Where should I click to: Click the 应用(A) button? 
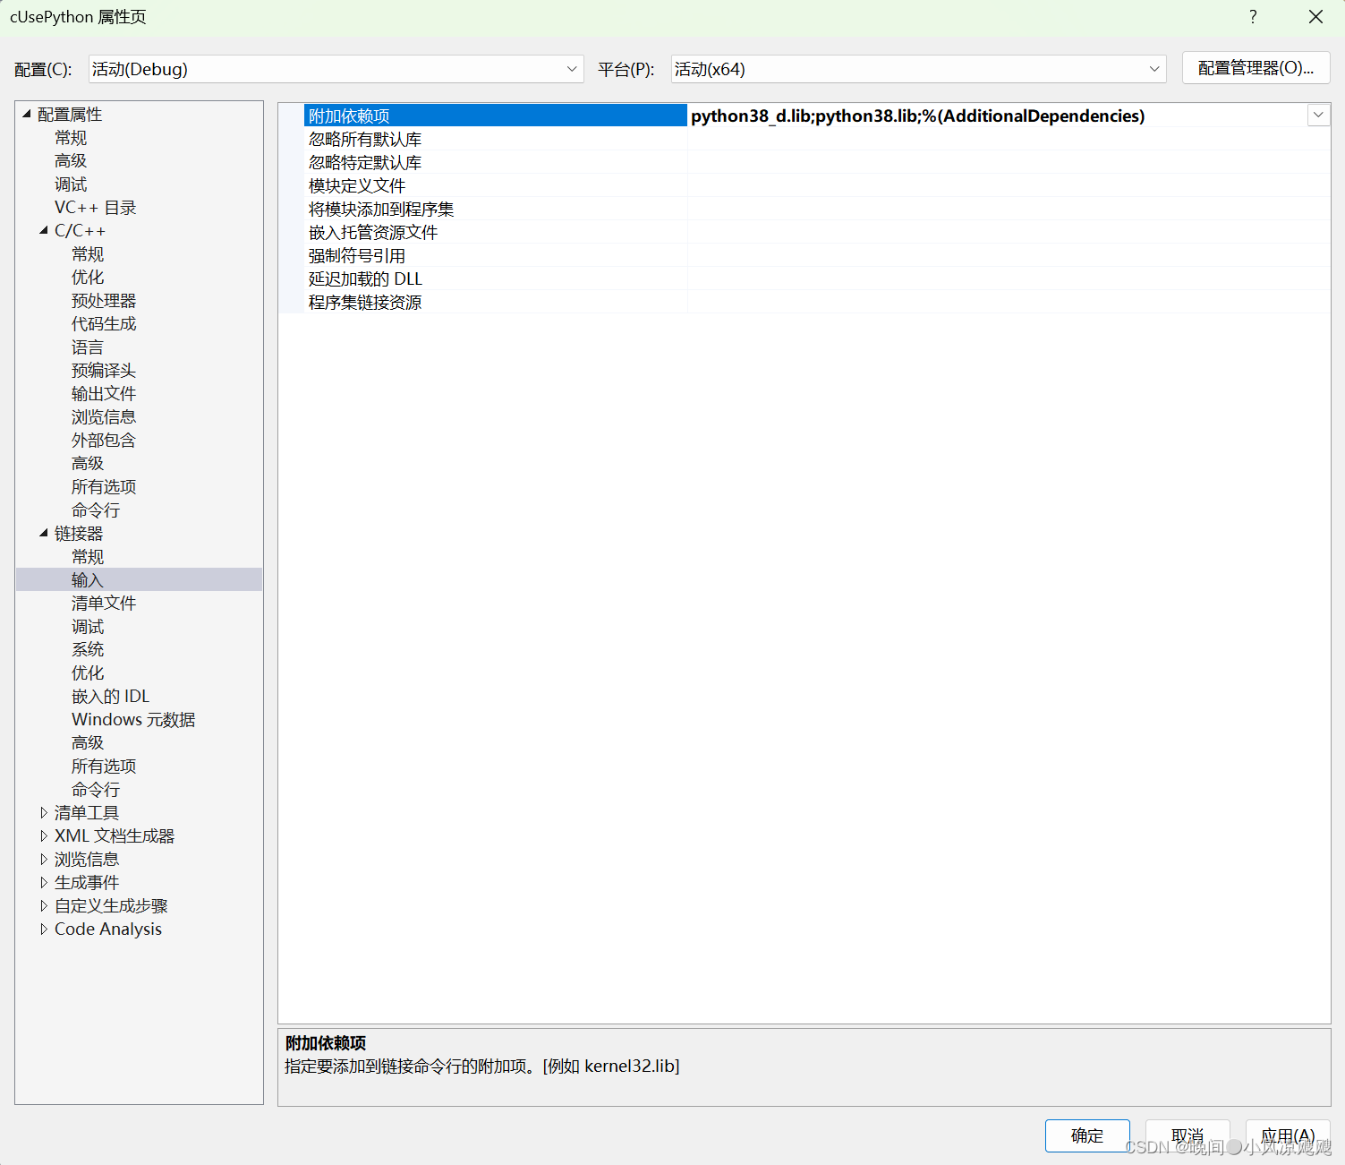tap(1288, 1135)
